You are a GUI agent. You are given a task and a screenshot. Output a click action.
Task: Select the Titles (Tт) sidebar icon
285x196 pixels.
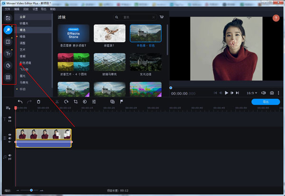(8, 54)
